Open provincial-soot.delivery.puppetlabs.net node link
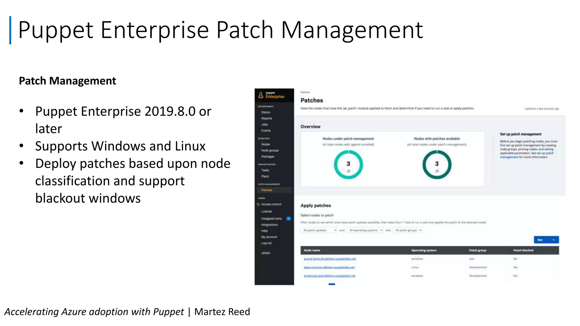Screen dimensions: 580x326 (329, 276)
